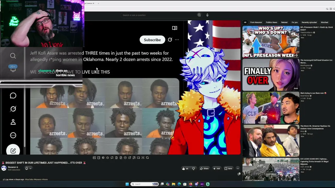Open Nuxanor channel avatar
Image resolution: width=335 pixels, height=188 pixels.
coord(4,168)
